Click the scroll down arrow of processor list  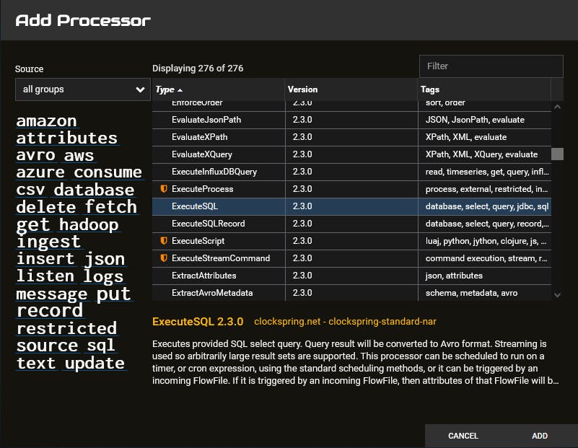click(557, 295)
